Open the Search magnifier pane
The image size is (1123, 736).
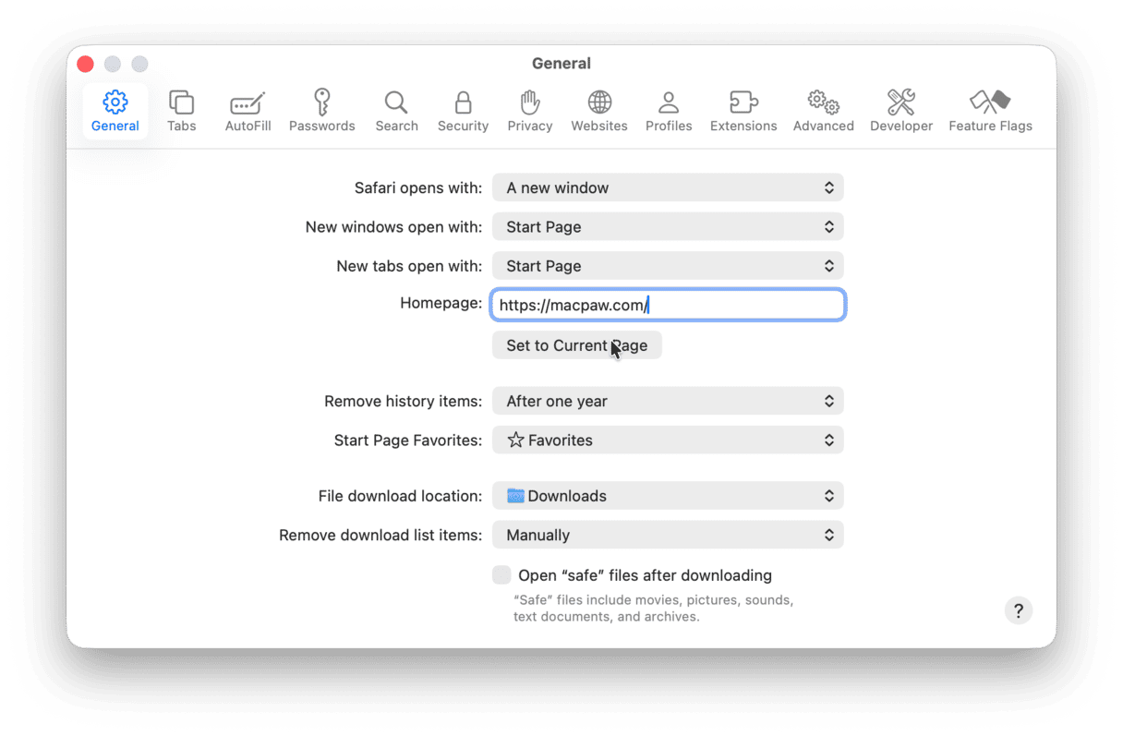tap(396, 111)
